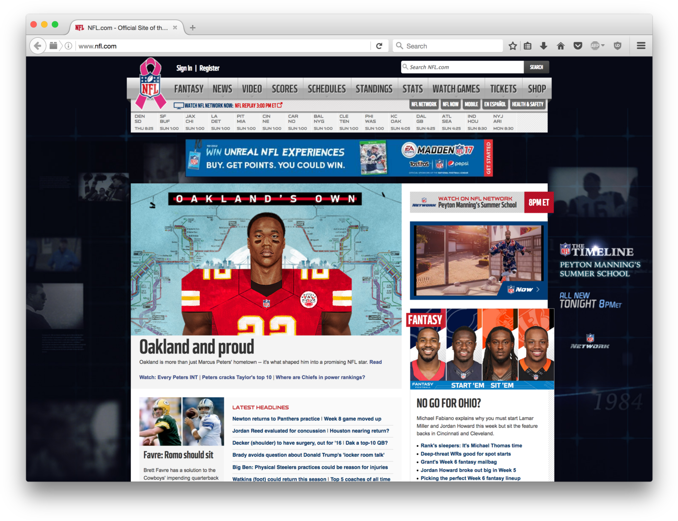Image resolution: width=678 pixels, height=521 pixels.
Task: Click the 8PM ET red badge
Action: (539, 203)
